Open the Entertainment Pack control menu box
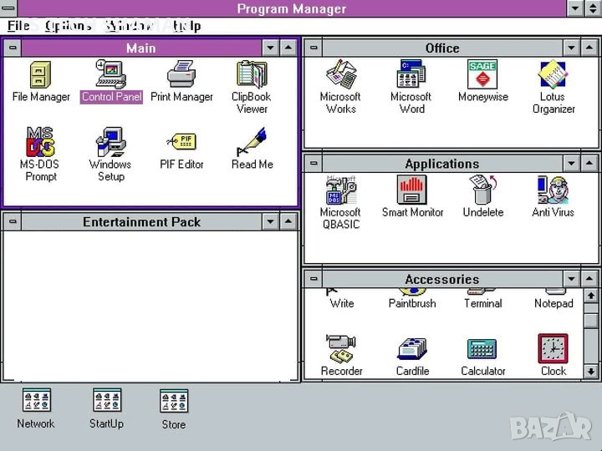Viewport: 602px width, 451px height. (x=12, y=222)
